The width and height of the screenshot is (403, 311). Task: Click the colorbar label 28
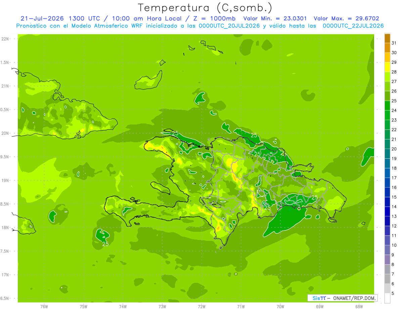pyautogui.click(x=394, y=72)
